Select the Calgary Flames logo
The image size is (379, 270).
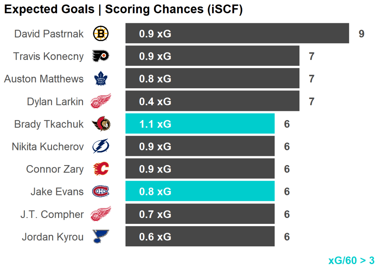point(101,169)
